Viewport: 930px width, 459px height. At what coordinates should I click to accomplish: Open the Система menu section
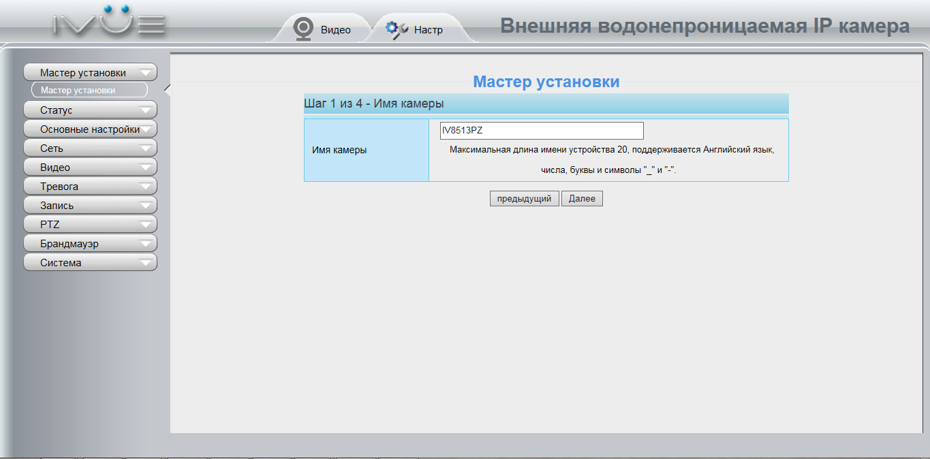[x=90, y=262]
